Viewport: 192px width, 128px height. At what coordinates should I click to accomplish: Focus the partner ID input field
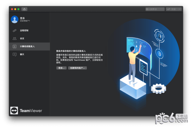[x=155, y=9]
